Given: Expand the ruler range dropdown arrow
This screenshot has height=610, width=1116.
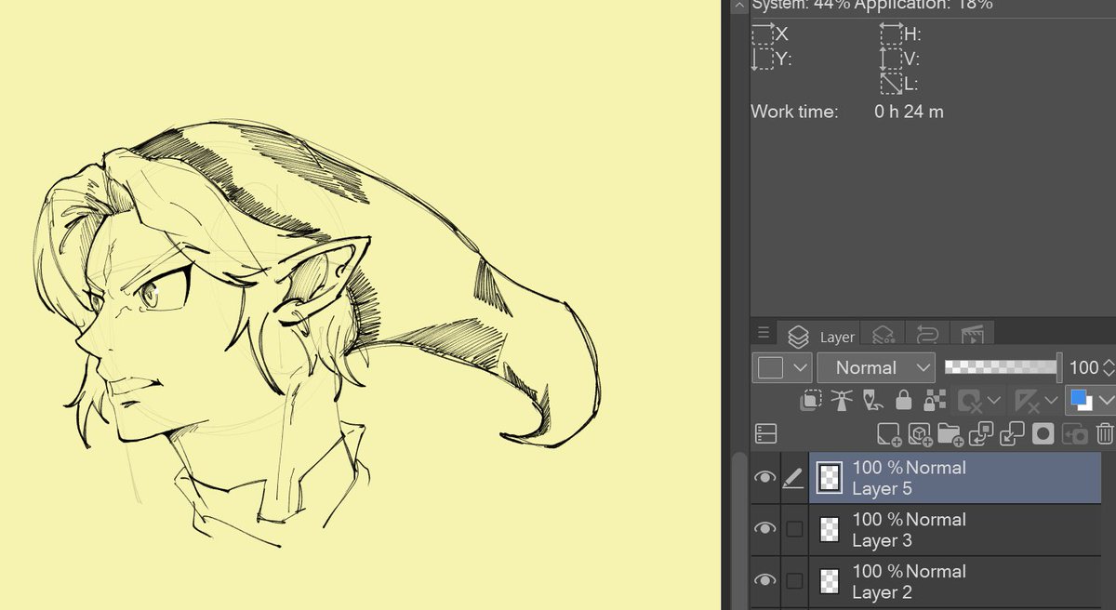Looking at the screenshot, I should coord(1050,401).
